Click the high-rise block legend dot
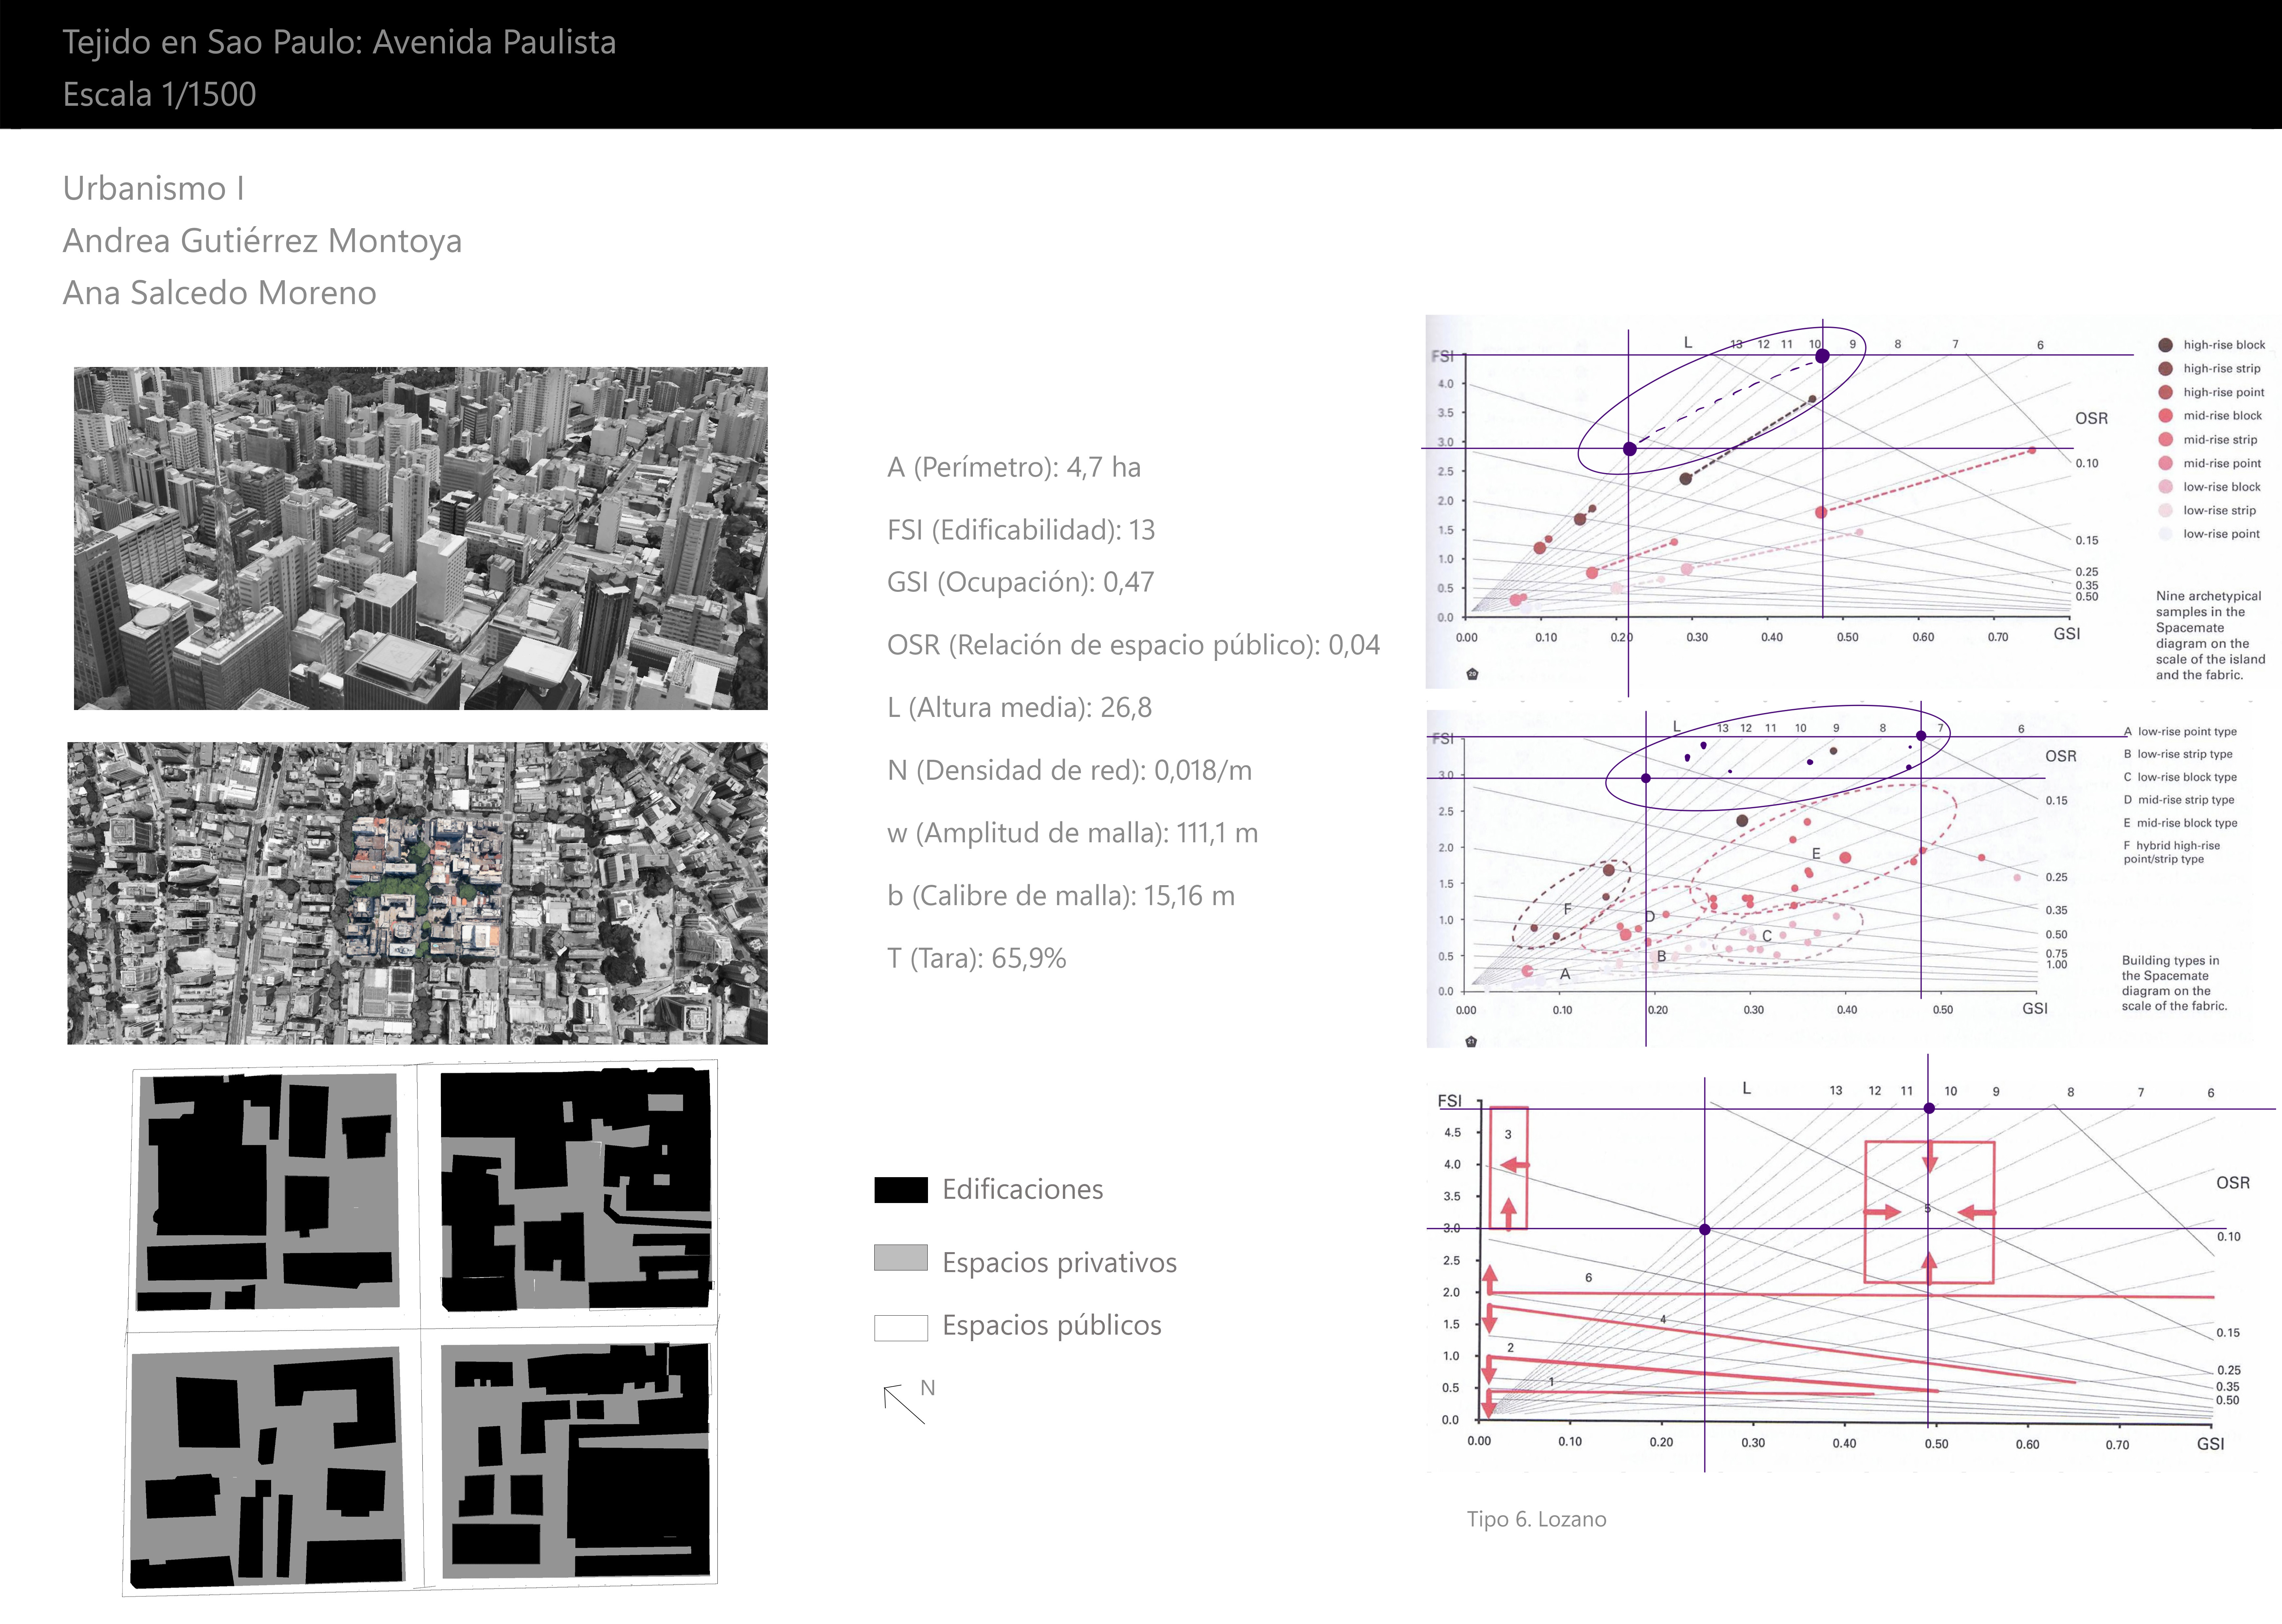Viewport: 2282px width, 1624px height. (2165, 345)
